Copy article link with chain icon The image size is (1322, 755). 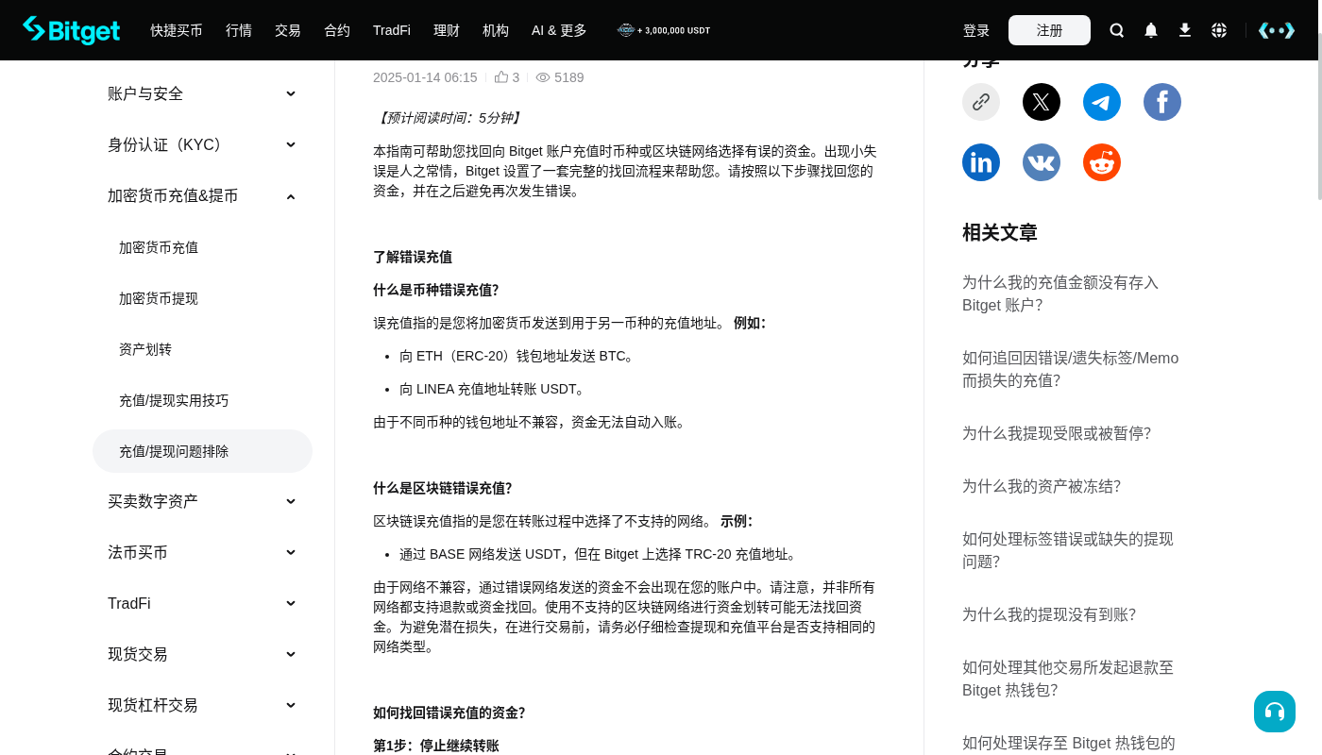point(981,102)
